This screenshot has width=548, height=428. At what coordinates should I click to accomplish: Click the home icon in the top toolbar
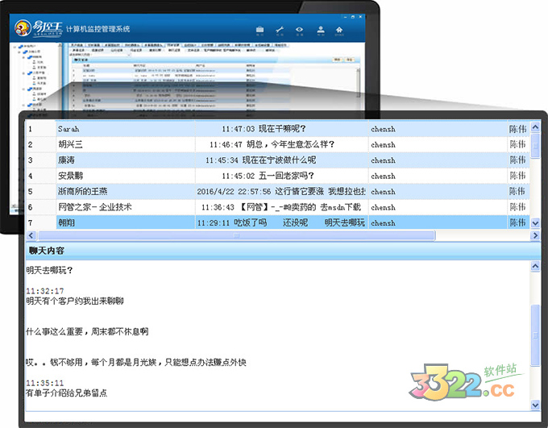[x=339, y=30]
